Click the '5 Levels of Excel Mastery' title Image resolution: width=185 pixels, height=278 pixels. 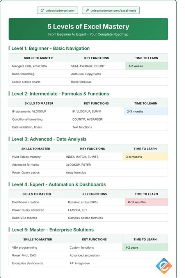point(88,27)
